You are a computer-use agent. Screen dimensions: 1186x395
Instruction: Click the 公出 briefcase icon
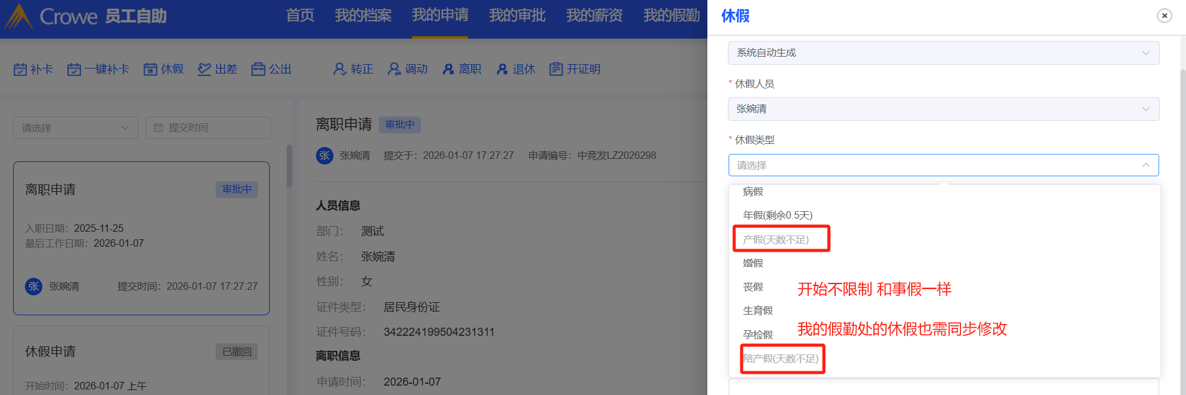point(258,69)
